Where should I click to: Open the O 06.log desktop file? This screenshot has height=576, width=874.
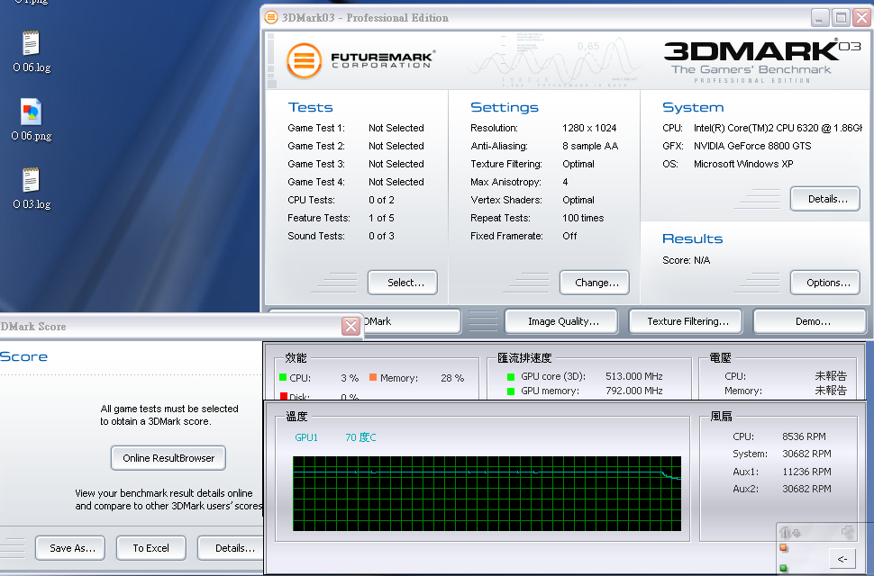coord(31,45)
